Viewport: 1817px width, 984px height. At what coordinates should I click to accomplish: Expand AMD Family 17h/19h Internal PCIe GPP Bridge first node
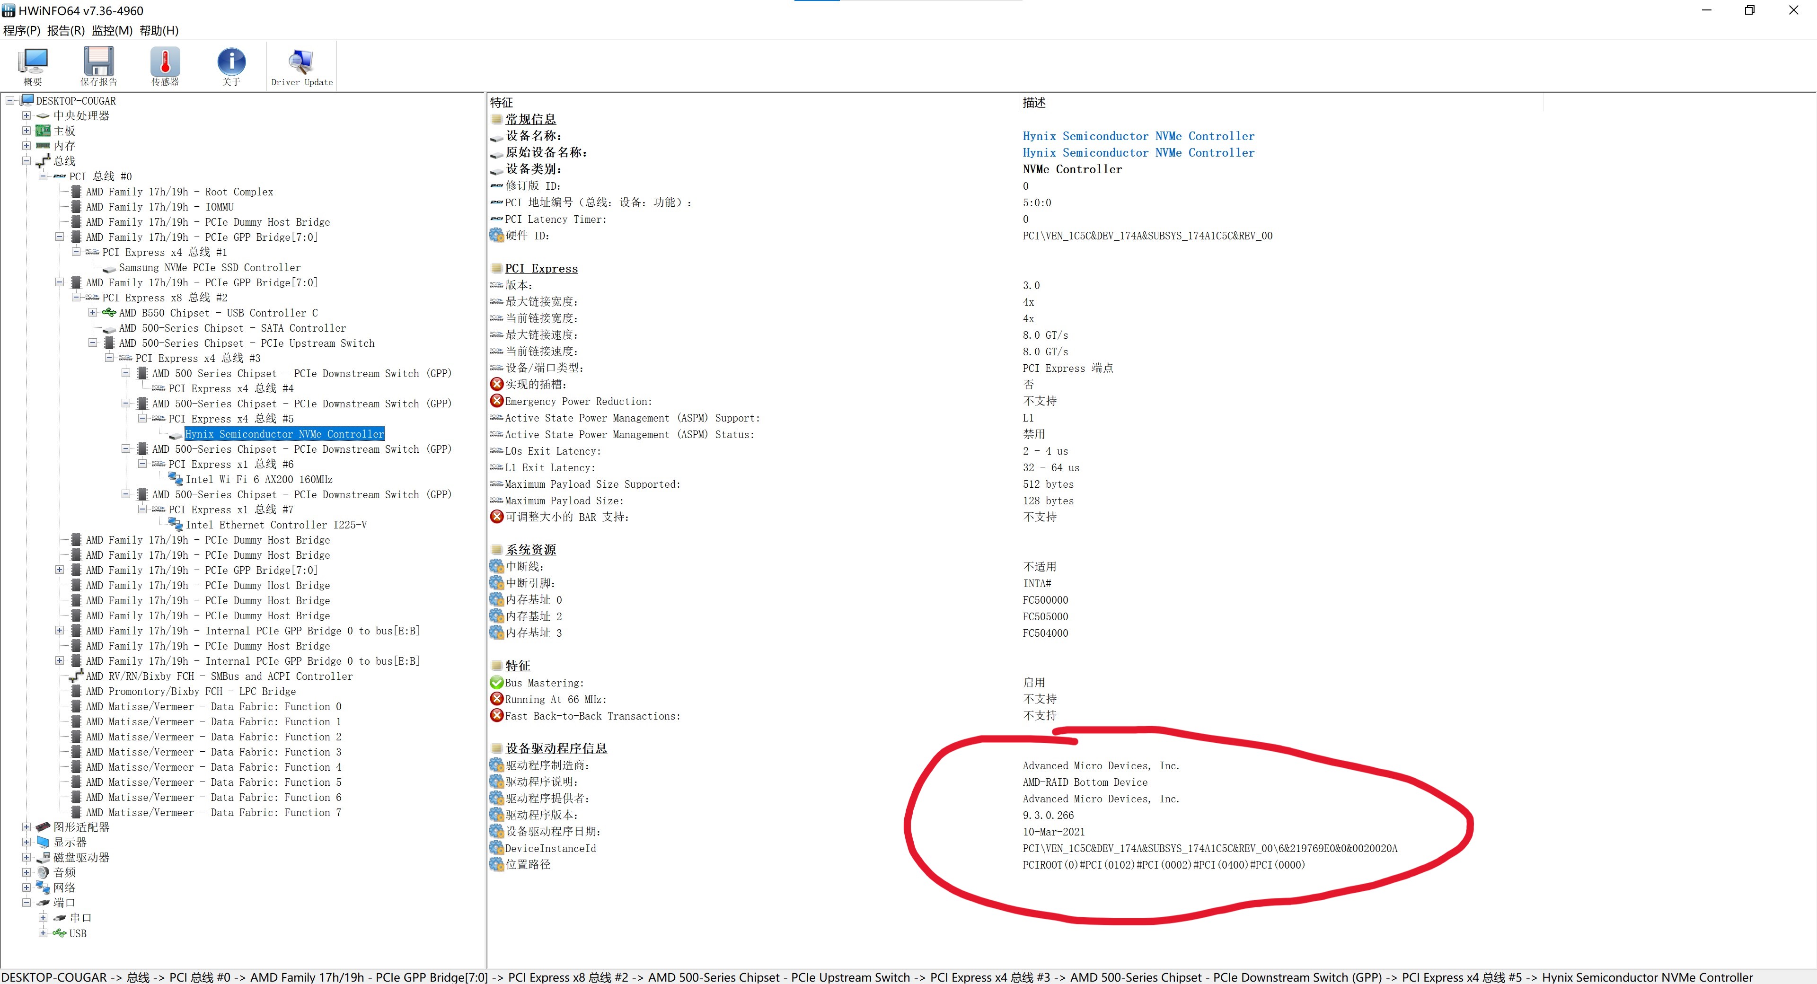59,631
